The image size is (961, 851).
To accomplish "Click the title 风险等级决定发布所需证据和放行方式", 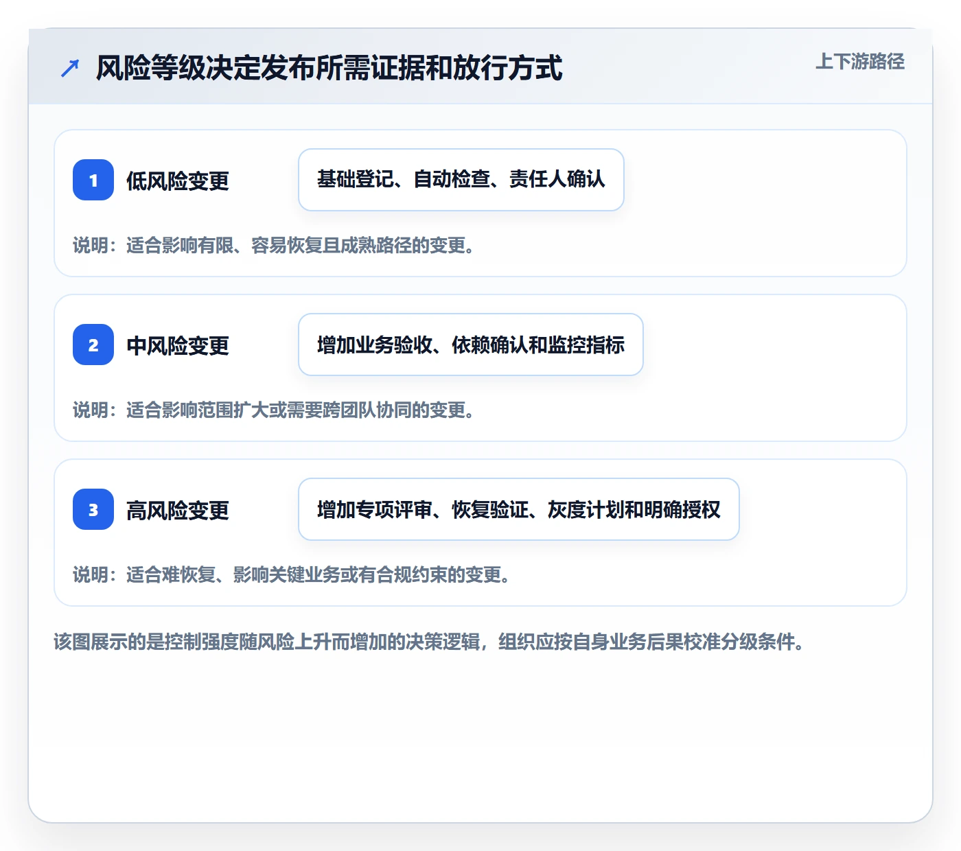I will tap(329, 68).
